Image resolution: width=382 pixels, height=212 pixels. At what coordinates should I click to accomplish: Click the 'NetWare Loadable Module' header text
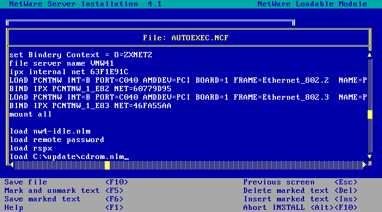(312, 4)
